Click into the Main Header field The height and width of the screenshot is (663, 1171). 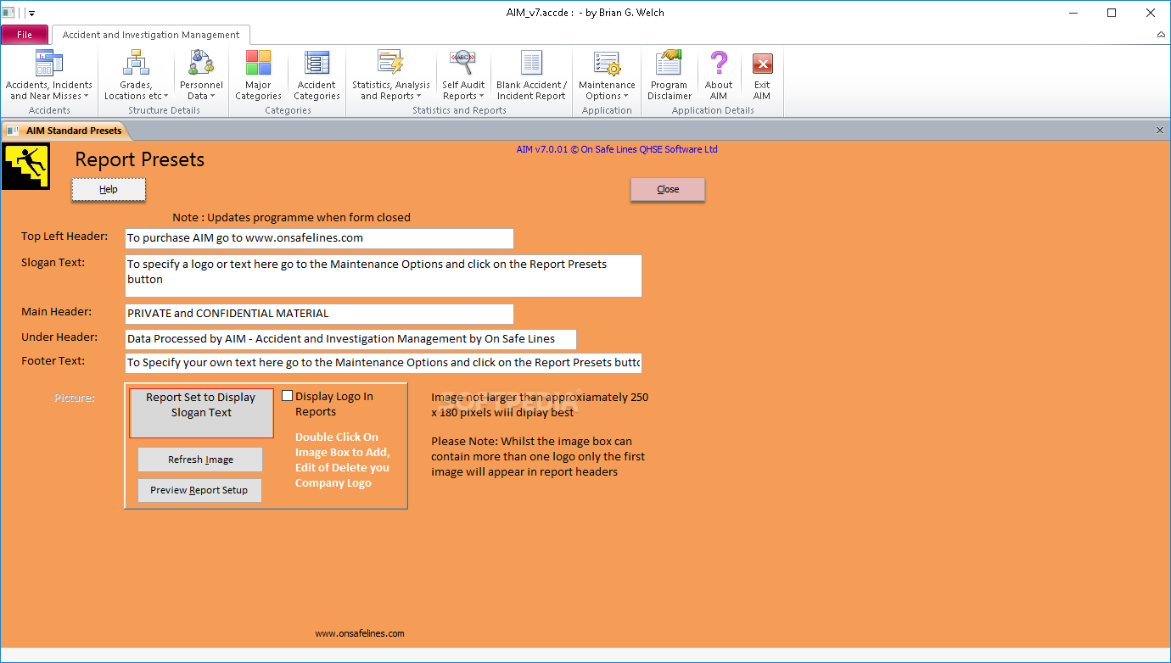coord(319,314)
